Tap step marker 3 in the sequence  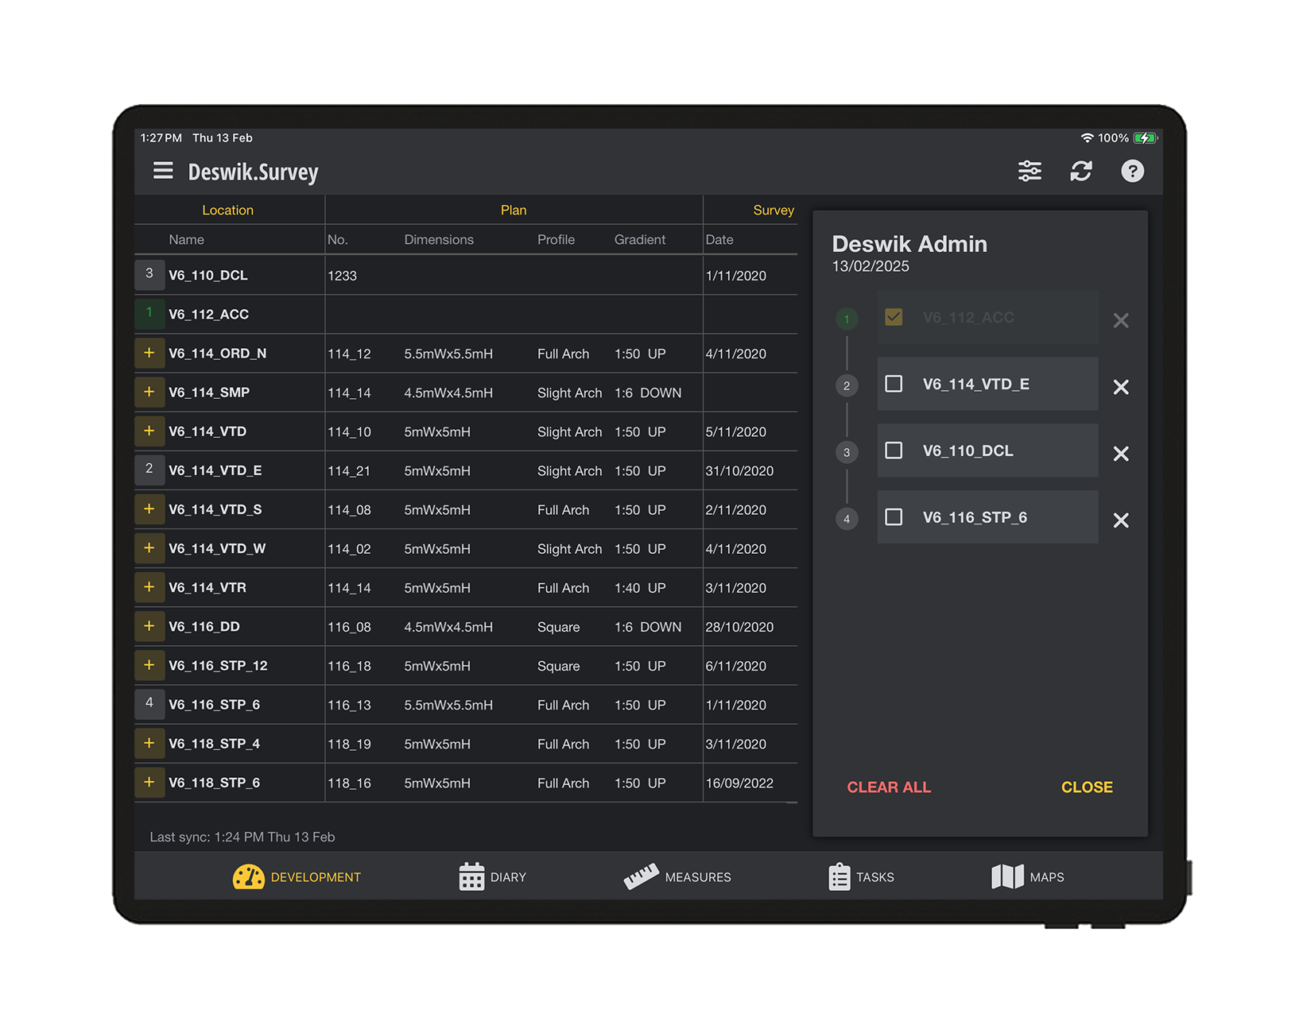[847, 452]
